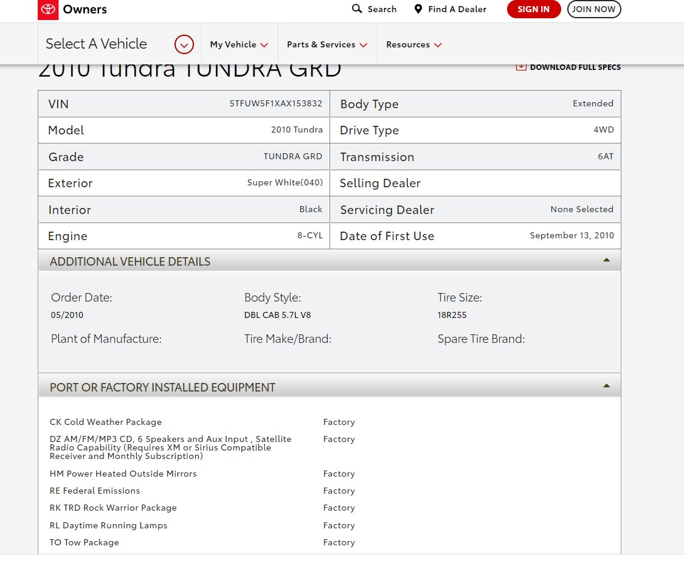Click the date September 13, 2010
This screenshot has height=566, width=684.
coord(572,235)
